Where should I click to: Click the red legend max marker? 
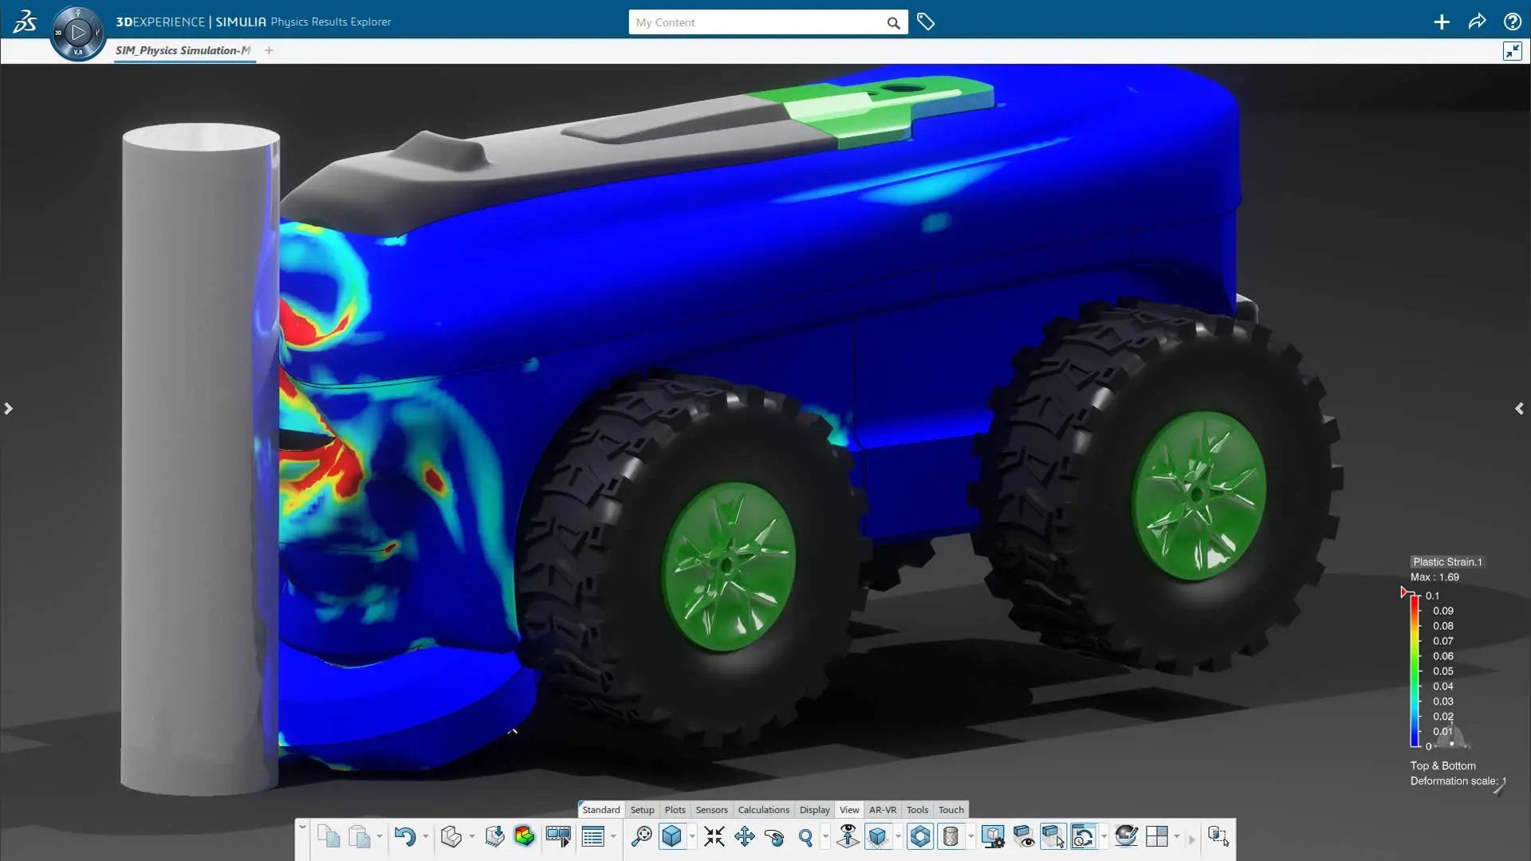point(1404,592)
